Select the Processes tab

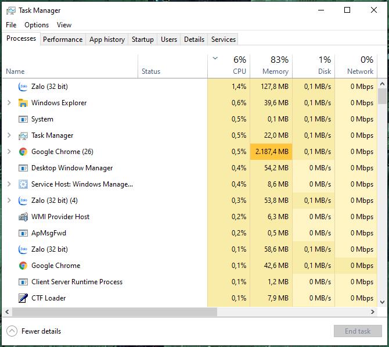click(x=21, y=38)
